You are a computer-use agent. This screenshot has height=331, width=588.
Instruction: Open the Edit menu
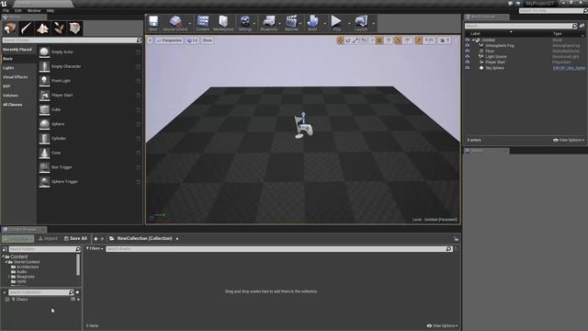click(18, 10)
